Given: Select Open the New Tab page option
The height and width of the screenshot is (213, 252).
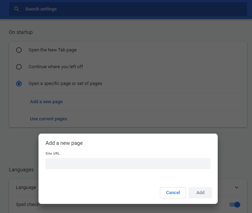Looking at the screenshot, I should tap(19, 50).
